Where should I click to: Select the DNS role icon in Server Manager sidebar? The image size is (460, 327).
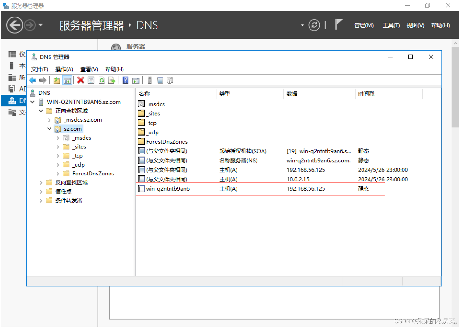(x=12, y=100)
